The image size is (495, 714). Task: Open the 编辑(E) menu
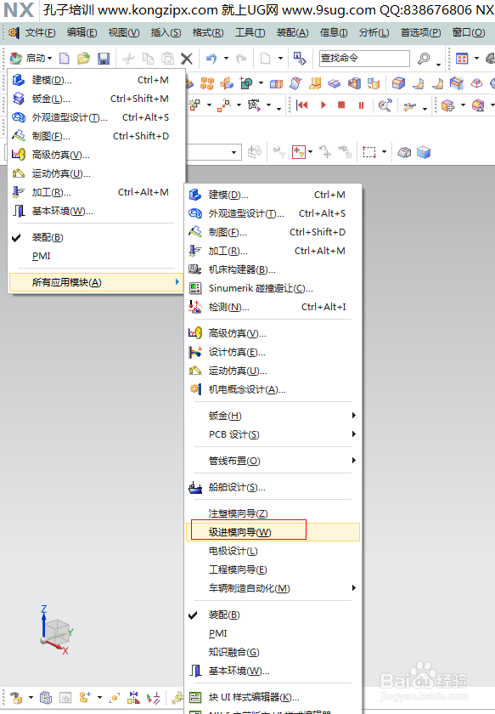[82, 32]
